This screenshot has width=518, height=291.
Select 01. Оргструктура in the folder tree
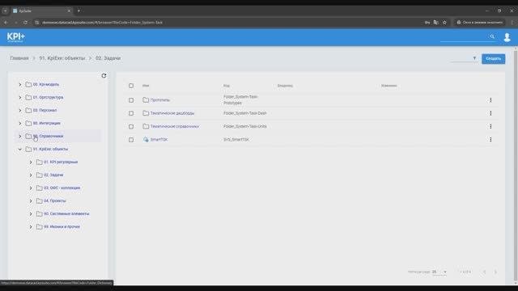49,97
